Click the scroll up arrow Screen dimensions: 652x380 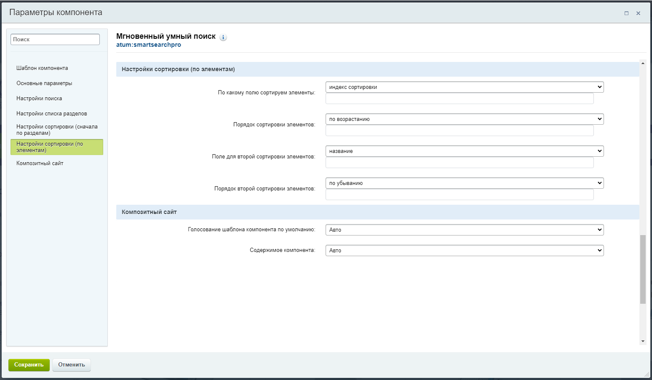click(x=643, y=63)
